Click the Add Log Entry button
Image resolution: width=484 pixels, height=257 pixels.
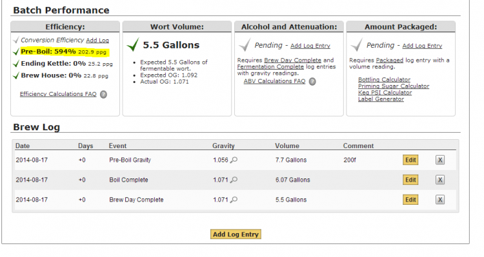point(236,234)
